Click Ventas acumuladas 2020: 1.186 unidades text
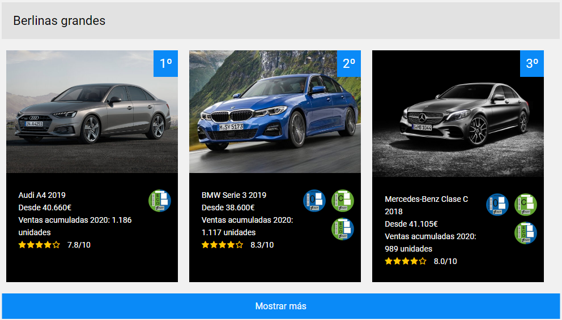The width and height of the screenshot is (562, 320). click(75, 226)
